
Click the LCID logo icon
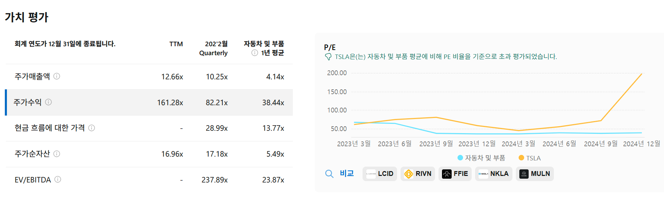[371, 174]
